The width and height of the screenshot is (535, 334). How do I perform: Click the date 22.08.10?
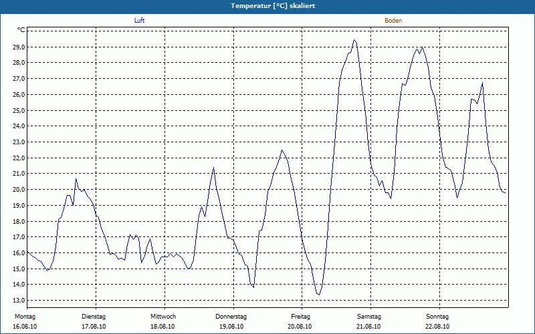437,327
